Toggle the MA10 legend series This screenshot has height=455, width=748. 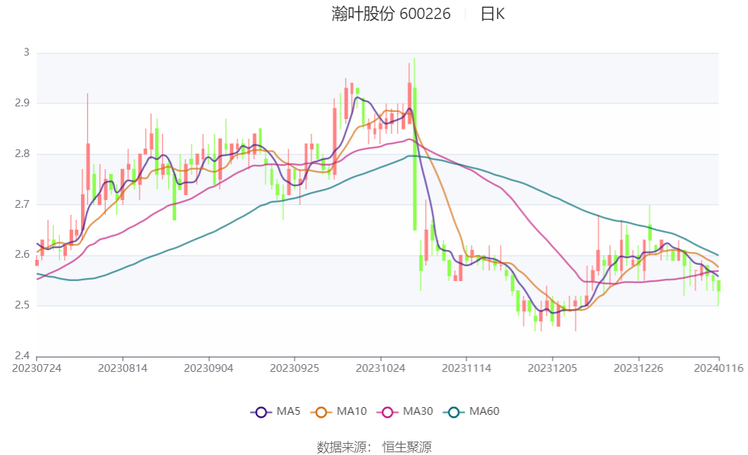(338, 411)
